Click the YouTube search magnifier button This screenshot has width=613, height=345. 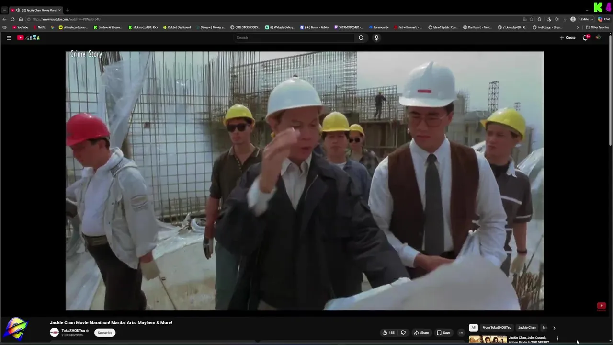361,38
